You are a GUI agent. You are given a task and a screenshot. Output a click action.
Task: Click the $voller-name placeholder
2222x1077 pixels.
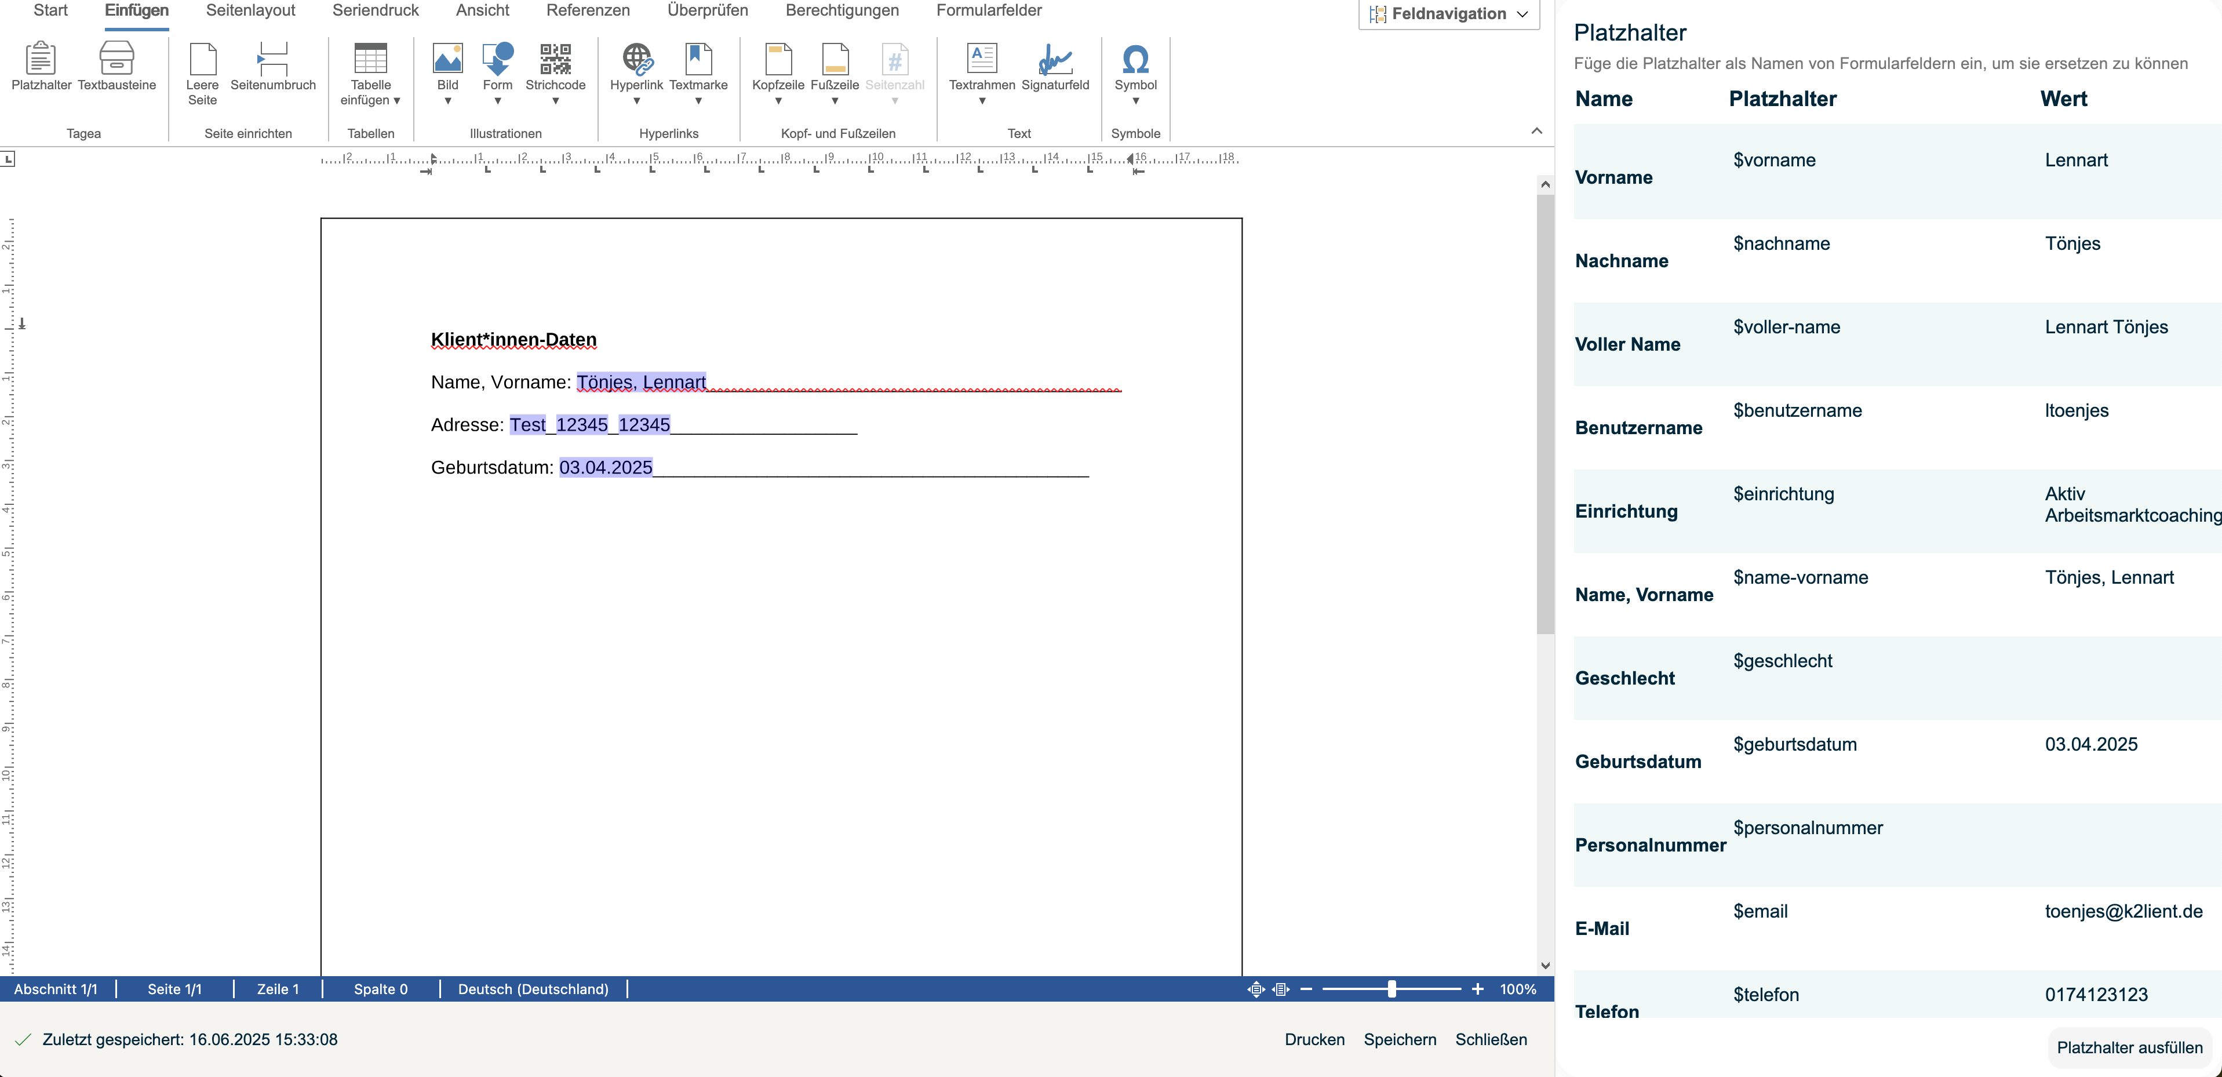tap(1786, 327)
